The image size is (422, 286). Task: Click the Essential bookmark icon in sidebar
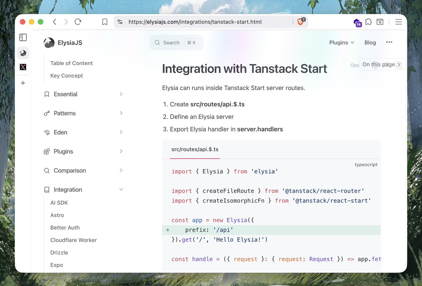pos(47,94)
